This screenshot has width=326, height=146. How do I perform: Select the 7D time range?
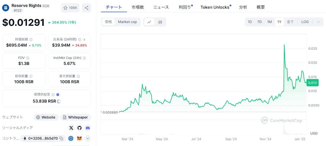pos(259,22)
